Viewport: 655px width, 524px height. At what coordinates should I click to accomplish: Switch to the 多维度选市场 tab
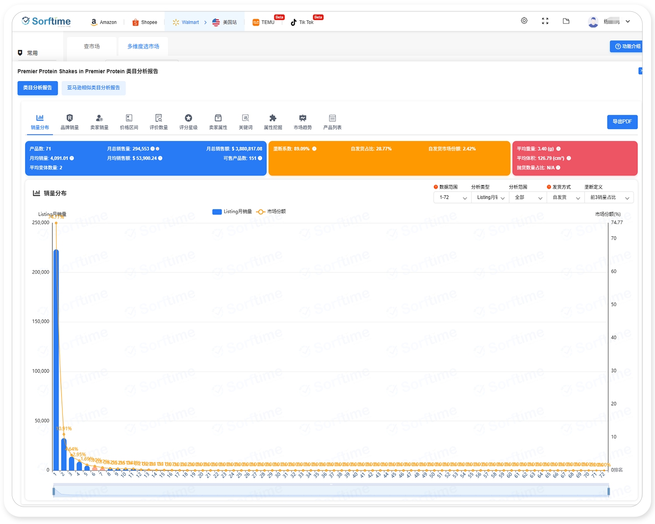coord(143,46)
